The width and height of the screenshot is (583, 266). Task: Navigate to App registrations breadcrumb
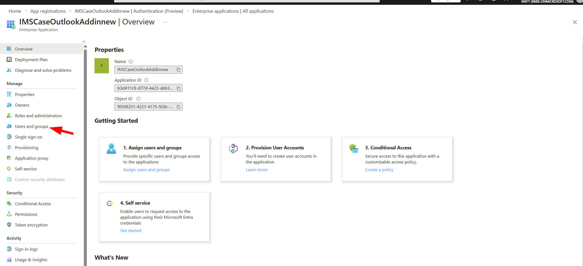(x=48, y=11)
